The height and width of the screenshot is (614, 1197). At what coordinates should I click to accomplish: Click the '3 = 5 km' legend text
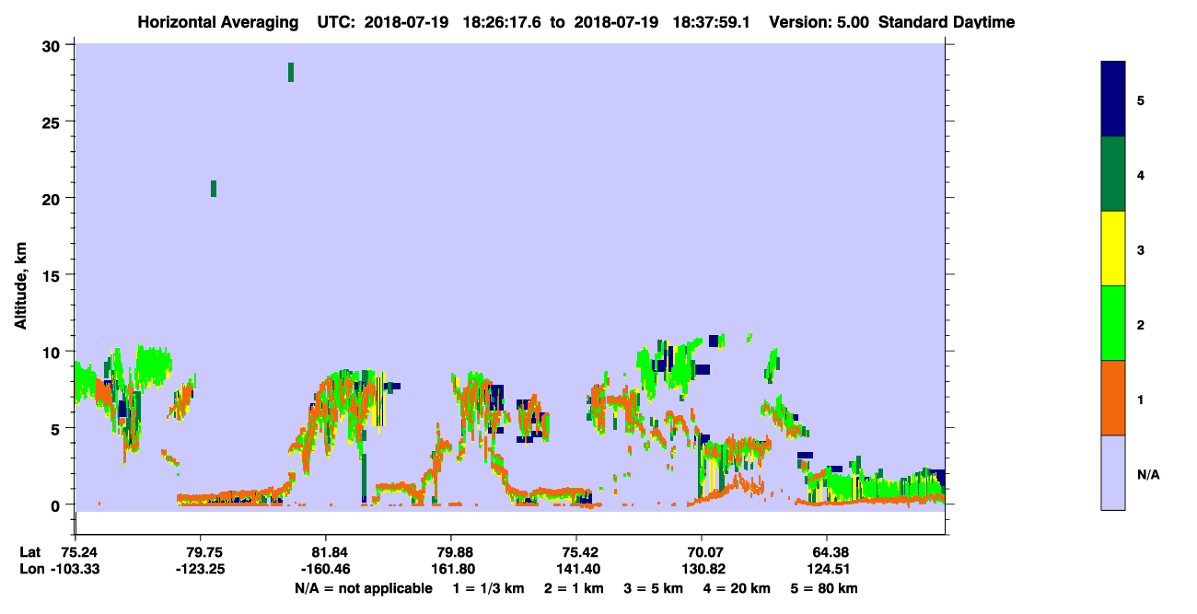654,588
